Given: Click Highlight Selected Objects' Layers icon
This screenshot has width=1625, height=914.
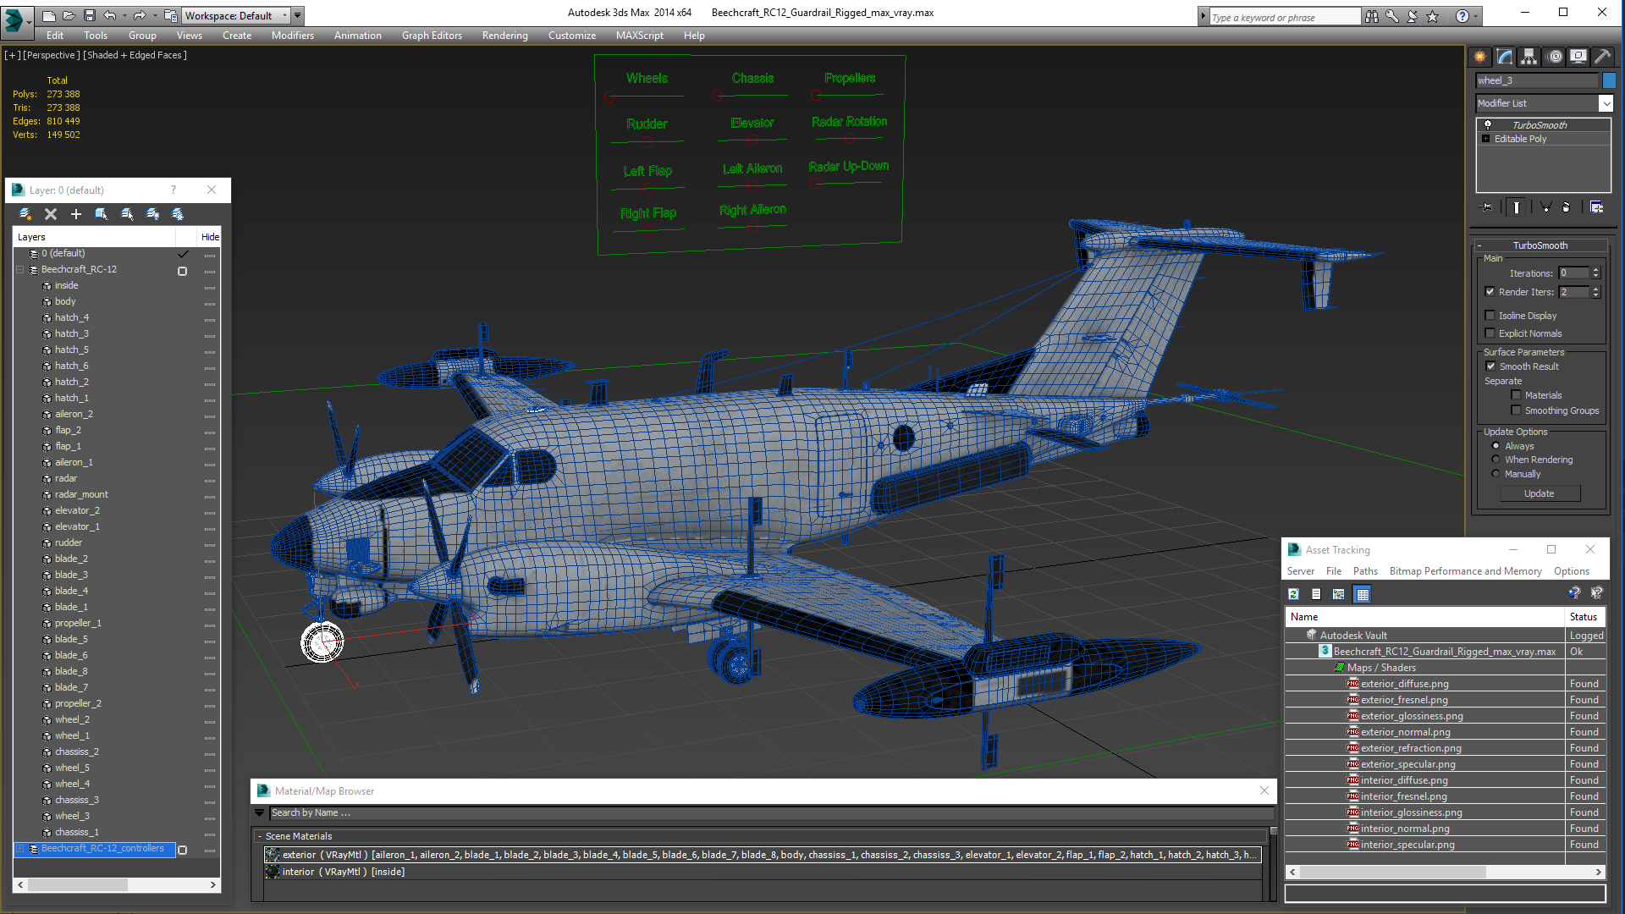Looking at the screenshot, I should pyautogui.click(x=127, y=214).
